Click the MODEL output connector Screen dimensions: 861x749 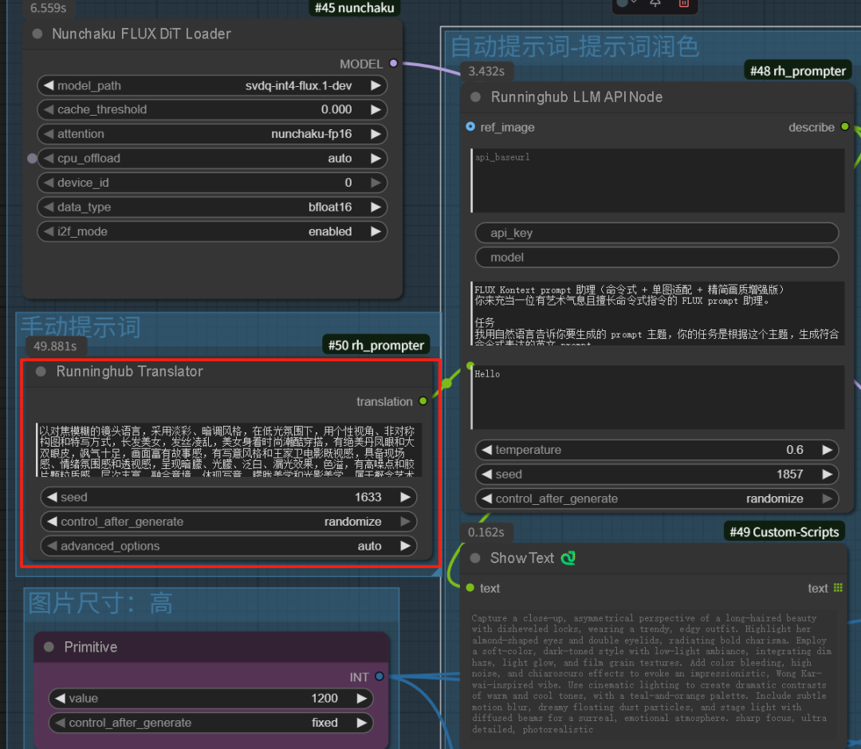[x=393, y=63]
